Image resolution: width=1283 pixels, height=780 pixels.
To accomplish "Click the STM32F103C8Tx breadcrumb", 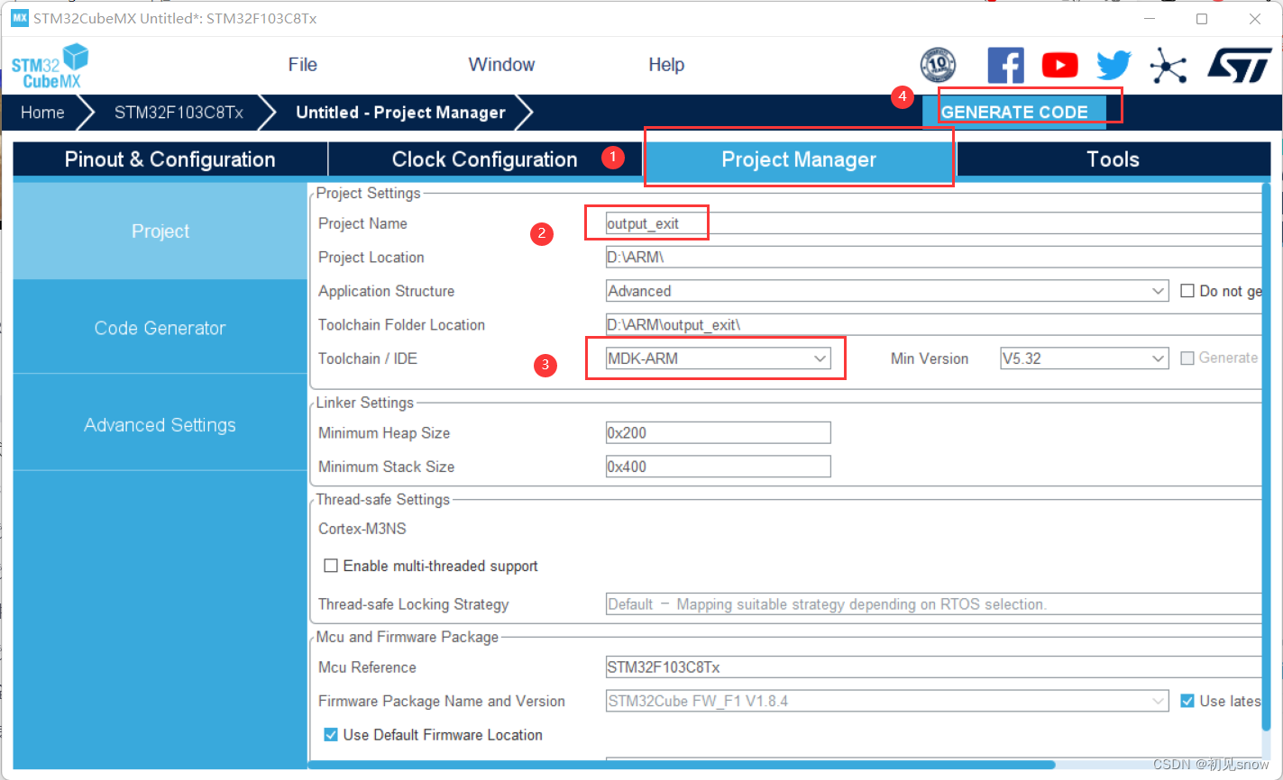I will click(x=179, y=113).
